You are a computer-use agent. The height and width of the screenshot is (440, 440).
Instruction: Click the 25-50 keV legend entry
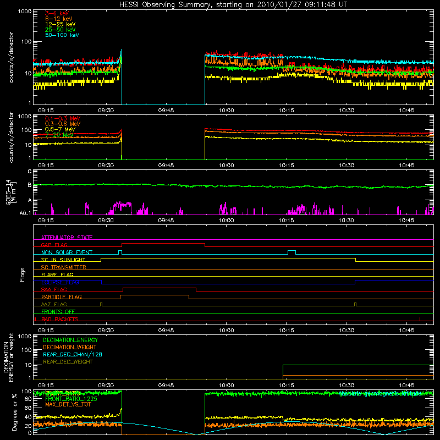coord(61,30)
